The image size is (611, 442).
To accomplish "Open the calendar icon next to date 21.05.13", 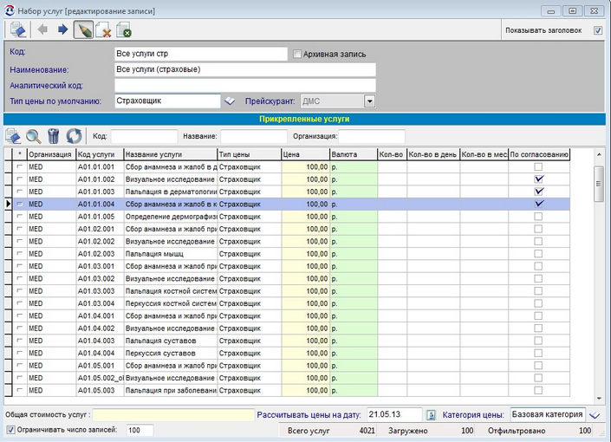I will click(431, 415).
